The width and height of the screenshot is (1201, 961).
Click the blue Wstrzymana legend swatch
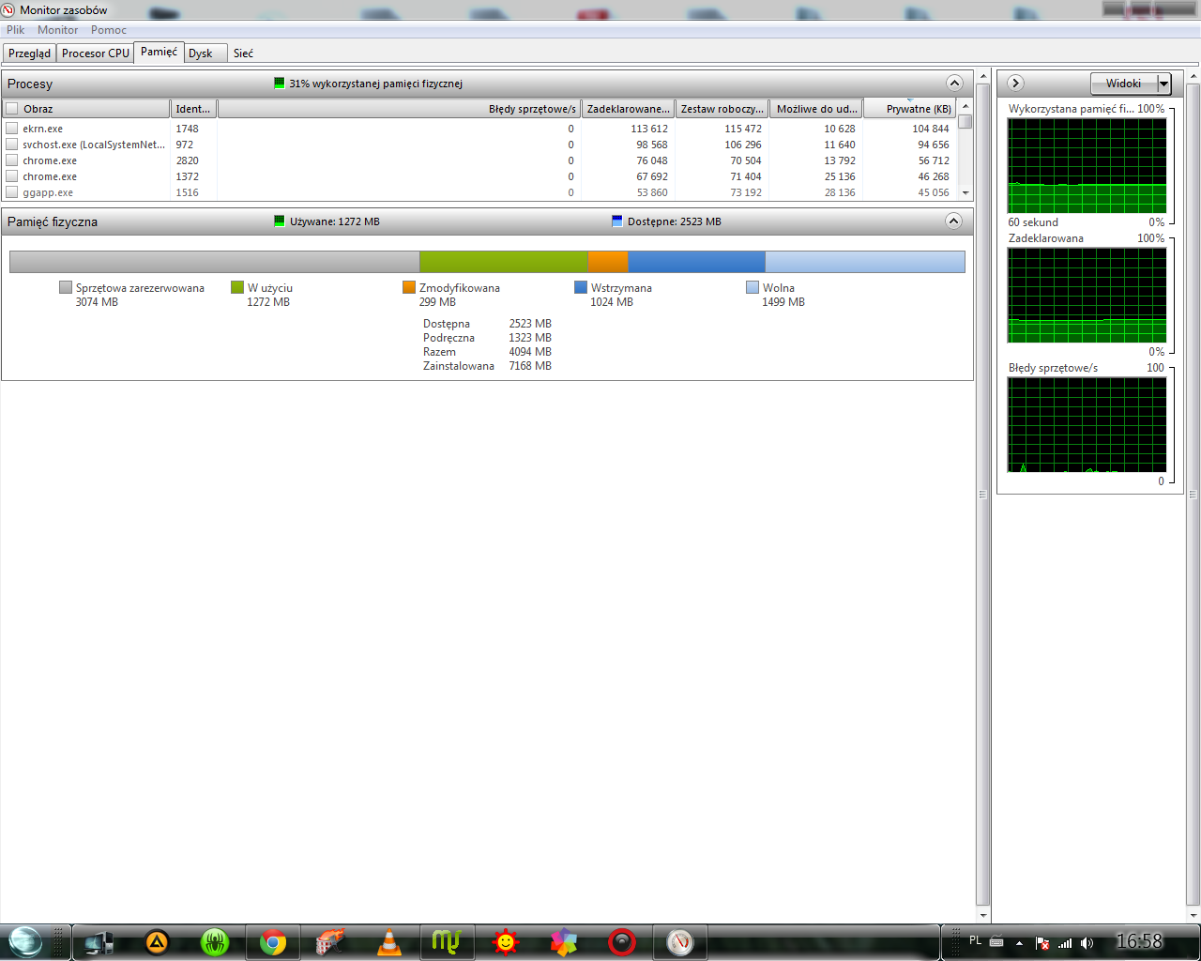point(581,287)
